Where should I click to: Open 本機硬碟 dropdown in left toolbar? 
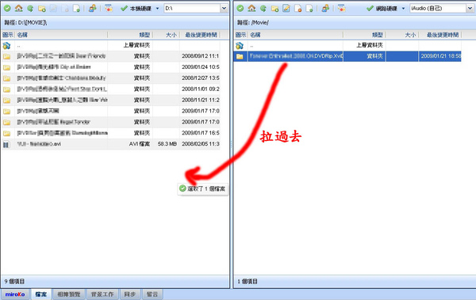(x=157, y=9)
